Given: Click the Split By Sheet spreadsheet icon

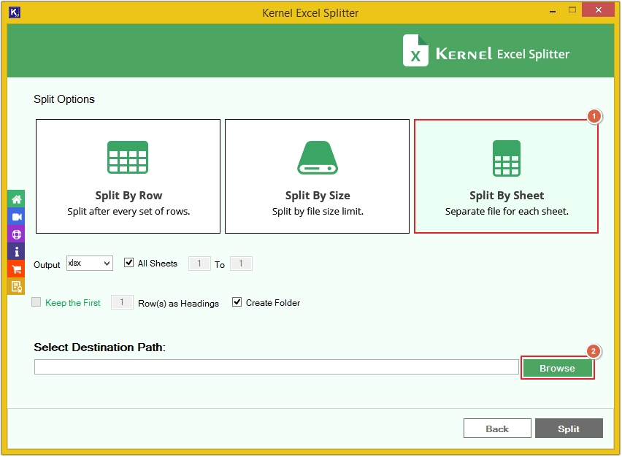Looking at the screenshot, I should coord(507,158).
